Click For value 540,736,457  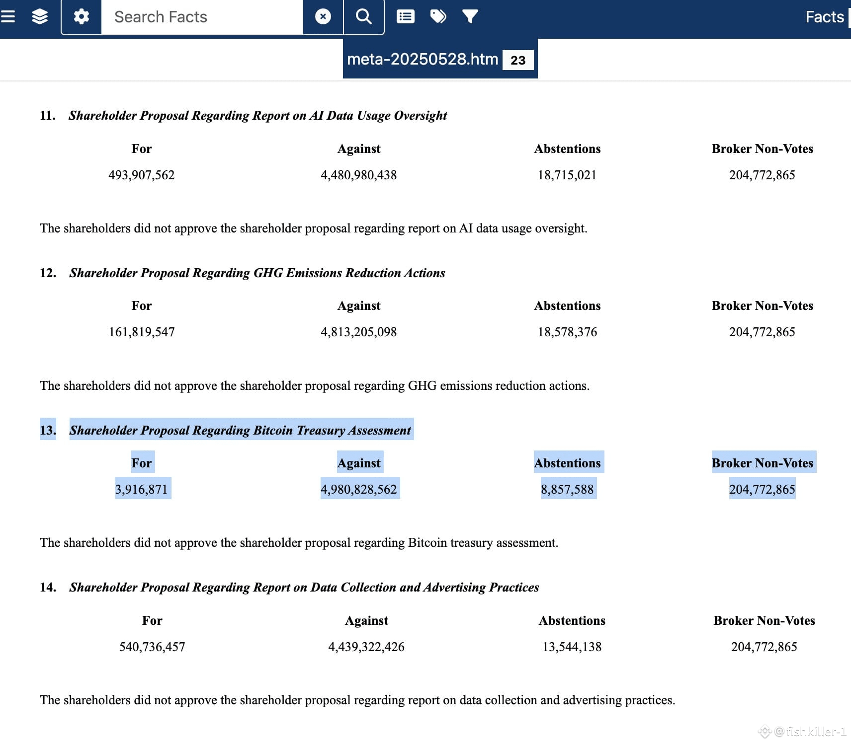coord(152,647)
